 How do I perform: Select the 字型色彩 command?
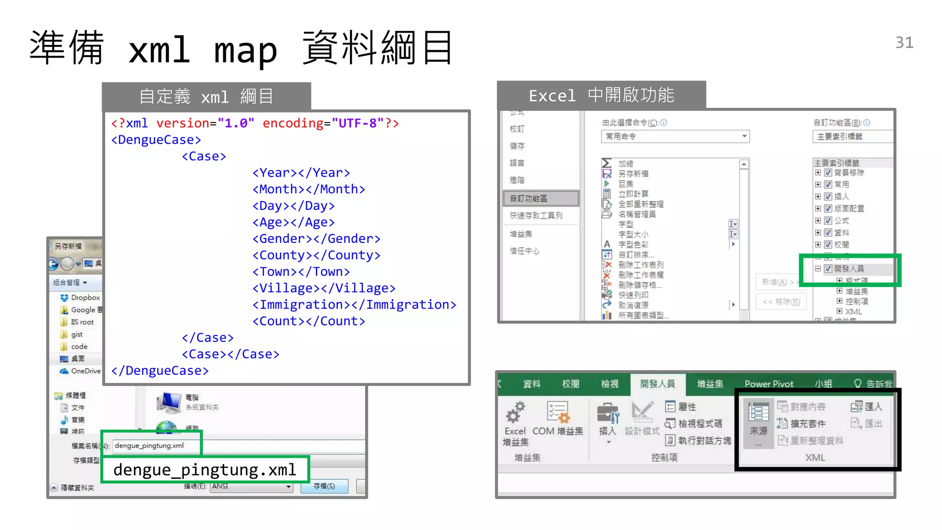(x=626, y=244)
